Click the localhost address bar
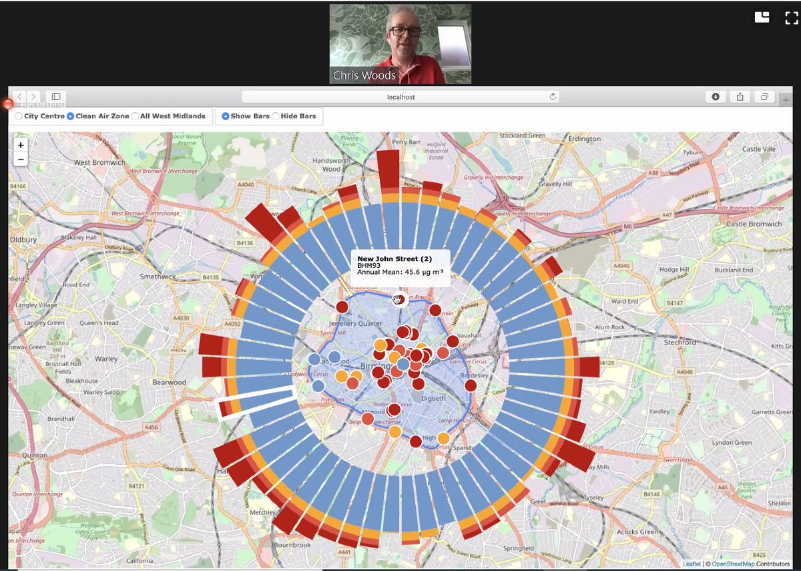Viewport: 801px width, 571px height. tap(400, 96)
